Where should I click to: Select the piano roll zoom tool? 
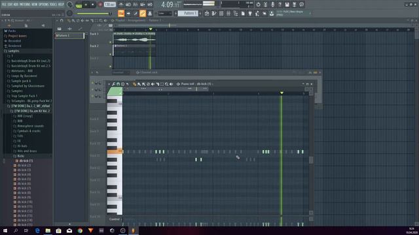166,84
